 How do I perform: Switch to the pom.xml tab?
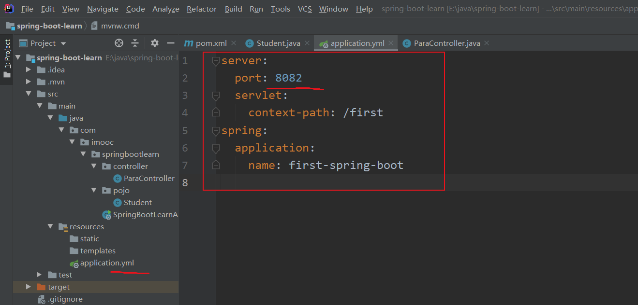pyautogui.click(x=206, y=43)
